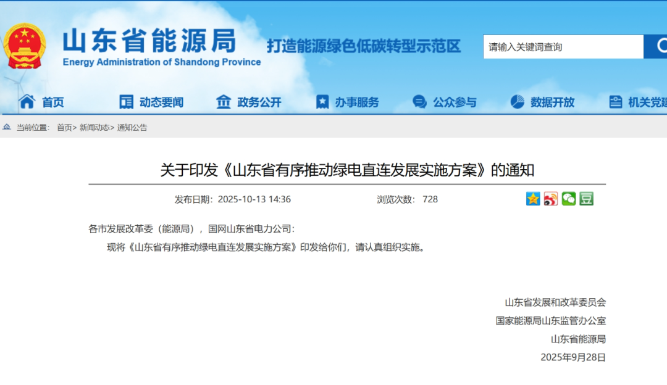The image size is (667, 385).
Task: Click 首页 in the breadcrumb path
Action: 64,128
